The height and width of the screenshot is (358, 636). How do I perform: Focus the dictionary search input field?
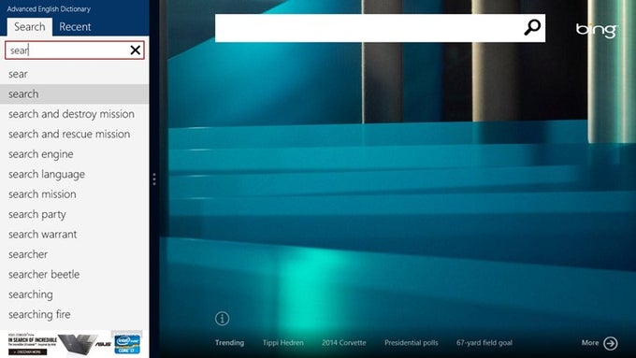pyautogui.click(x=67, y=50)
